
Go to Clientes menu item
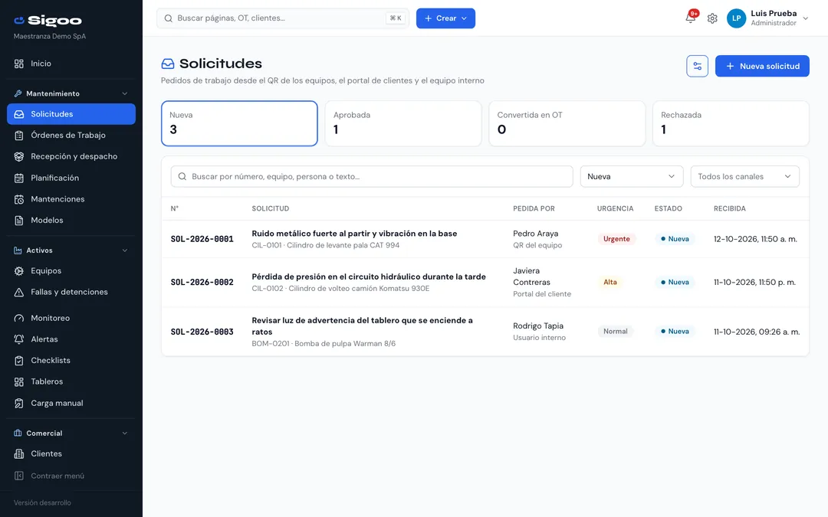point(71,454)
